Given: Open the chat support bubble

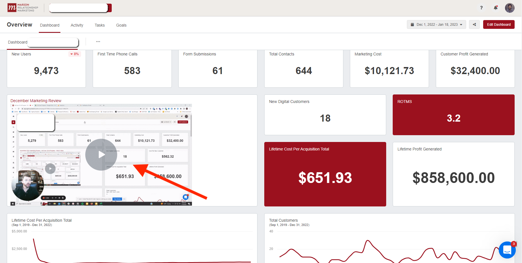Looking at the screenshot, I should (507, 250).
